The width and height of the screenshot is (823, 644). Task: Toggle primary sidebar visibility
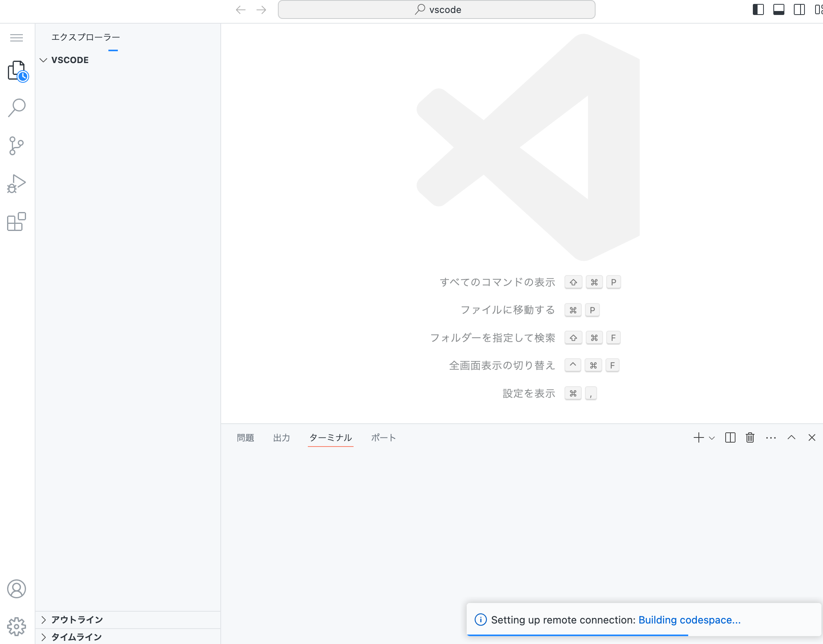click(758, 9)
